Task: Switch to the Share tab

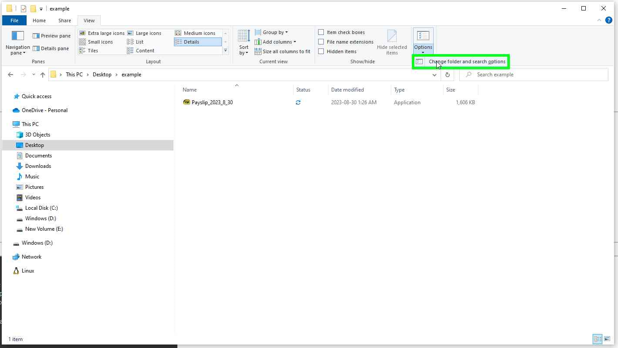Action: click(x=65, y=20)
